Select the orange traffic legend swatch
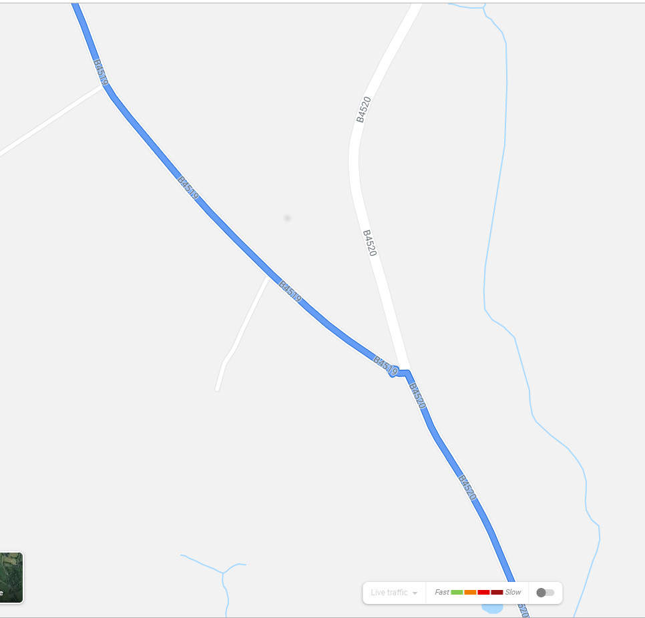The width and height of the screenshot is (645, 618). pos(470,592)
